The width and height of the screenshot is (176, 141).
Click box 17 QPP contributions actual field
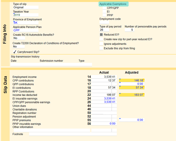(x=104, y=84)
